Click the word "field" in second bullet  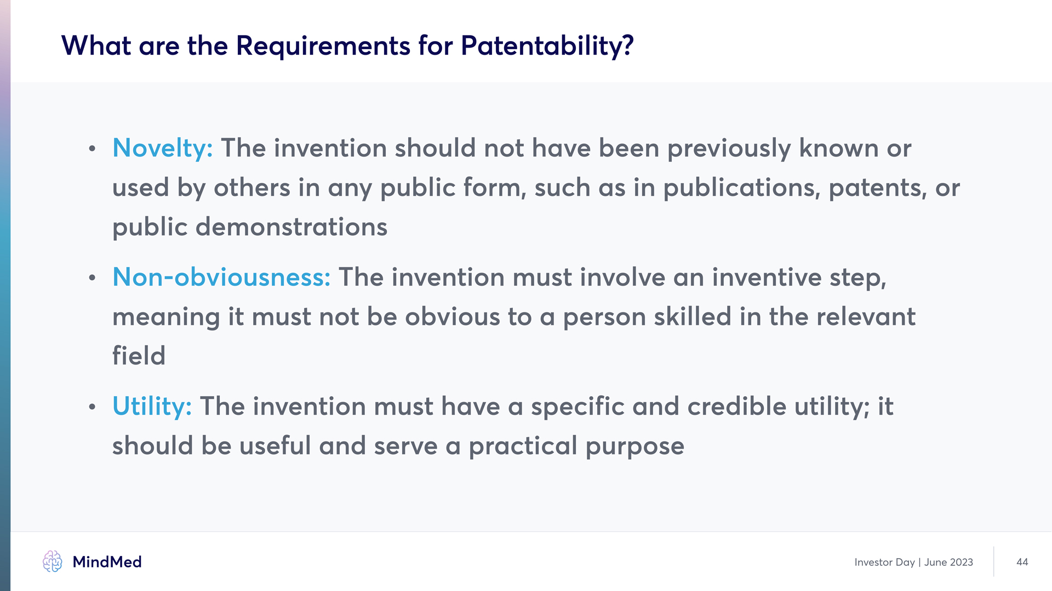[139, 356]
